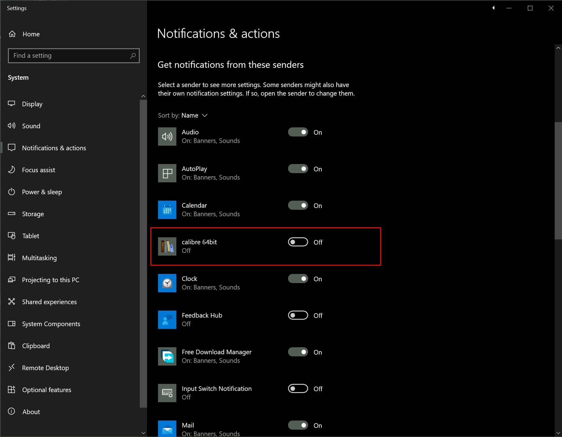Click the AutoPlay sender icon

(167, 173)
